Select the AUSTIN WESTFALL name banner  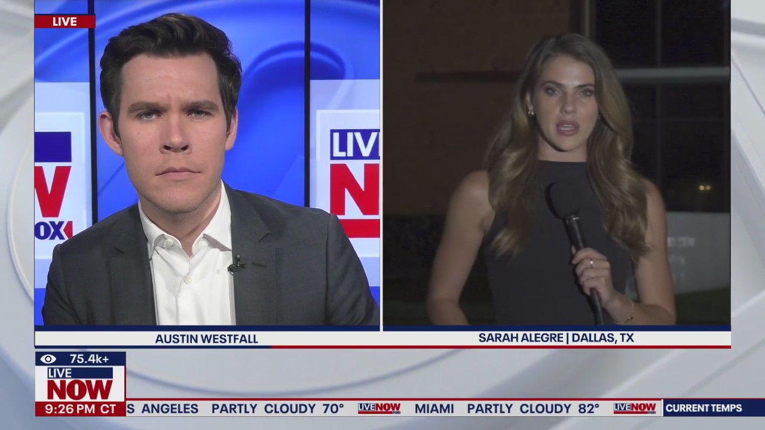tap(207, 339)
